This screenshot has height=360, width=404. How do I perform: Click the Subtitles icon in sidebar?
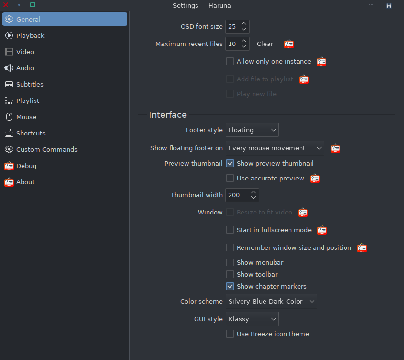pyautogui.click(x=9, y=84)
